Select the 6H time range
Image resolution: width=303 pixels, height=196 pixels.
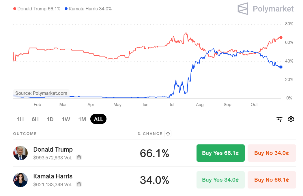(35, 119)
